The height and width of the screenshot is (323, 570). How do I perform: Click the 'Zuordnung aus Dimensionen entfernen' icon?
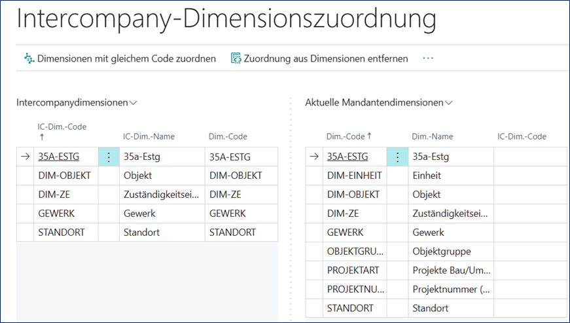[236, 58]
